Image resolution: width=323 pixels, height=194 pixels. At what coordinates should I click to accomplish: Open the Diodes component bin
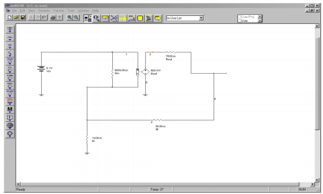[x=10, y=46]
